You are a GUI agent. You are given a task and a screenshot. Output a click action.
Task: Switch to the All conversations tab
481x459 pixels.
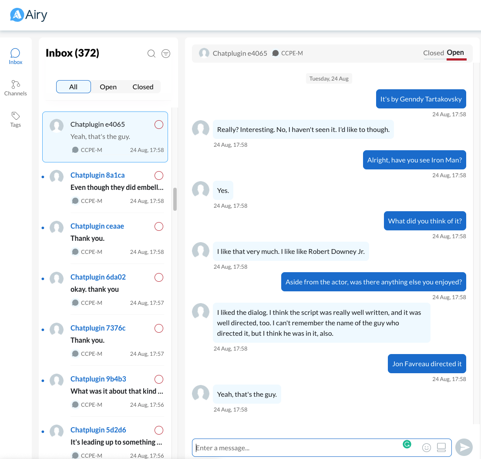click(x=73, y=87)
